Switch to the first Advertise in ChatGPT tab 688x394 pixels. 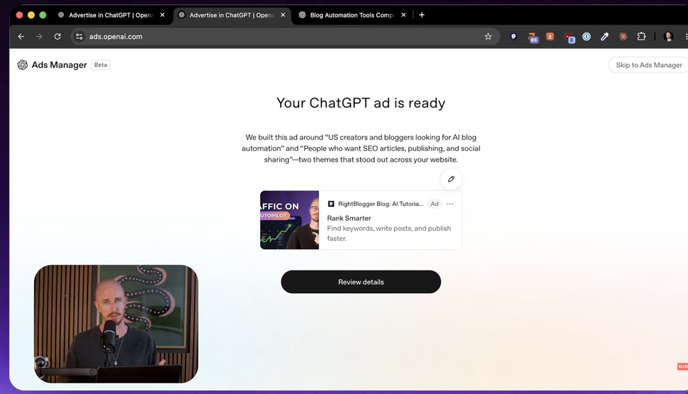pos(112,15)
